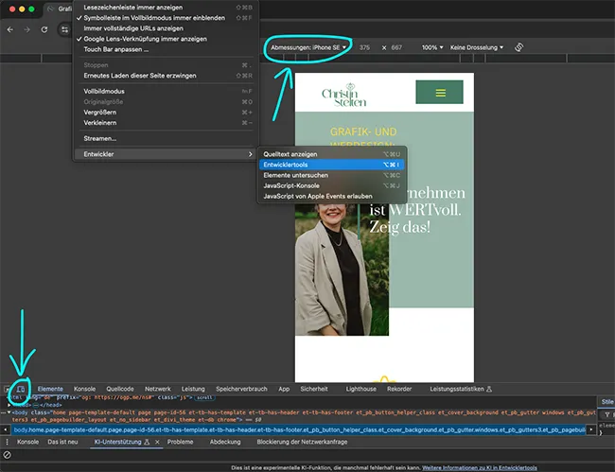The image size is (615, 472).
Task: Enable Lesezeichenleiste immer anzeigen
Action: pos(133,8)
